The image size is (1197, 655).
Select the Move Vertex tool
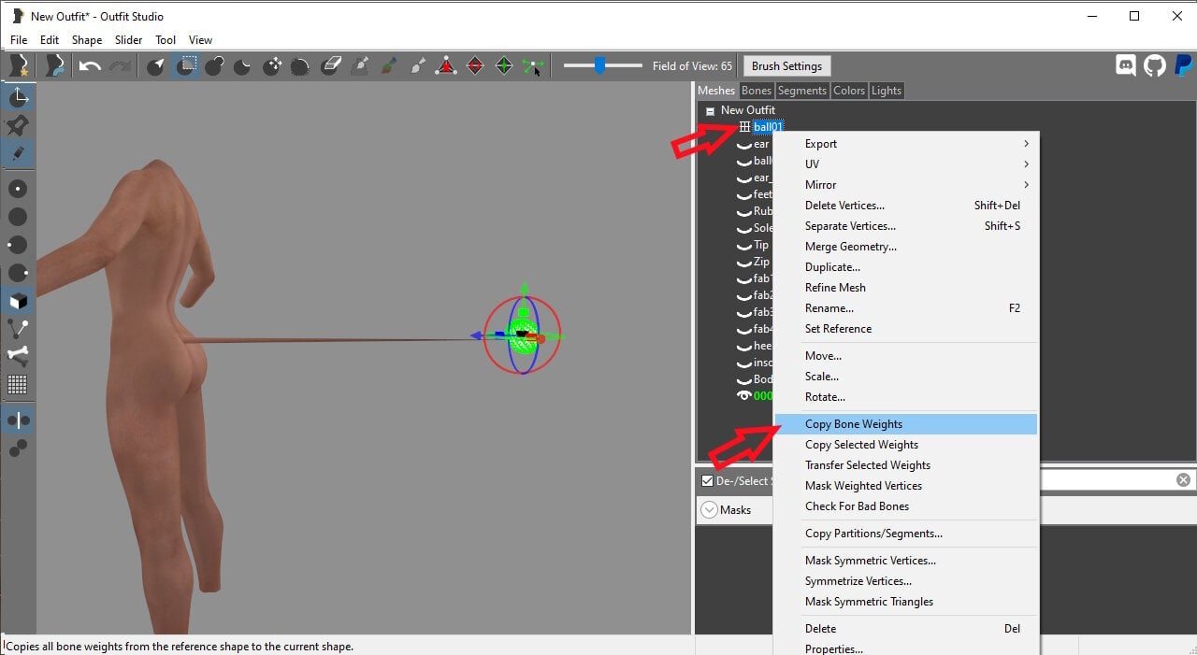[x=533, y=66]
